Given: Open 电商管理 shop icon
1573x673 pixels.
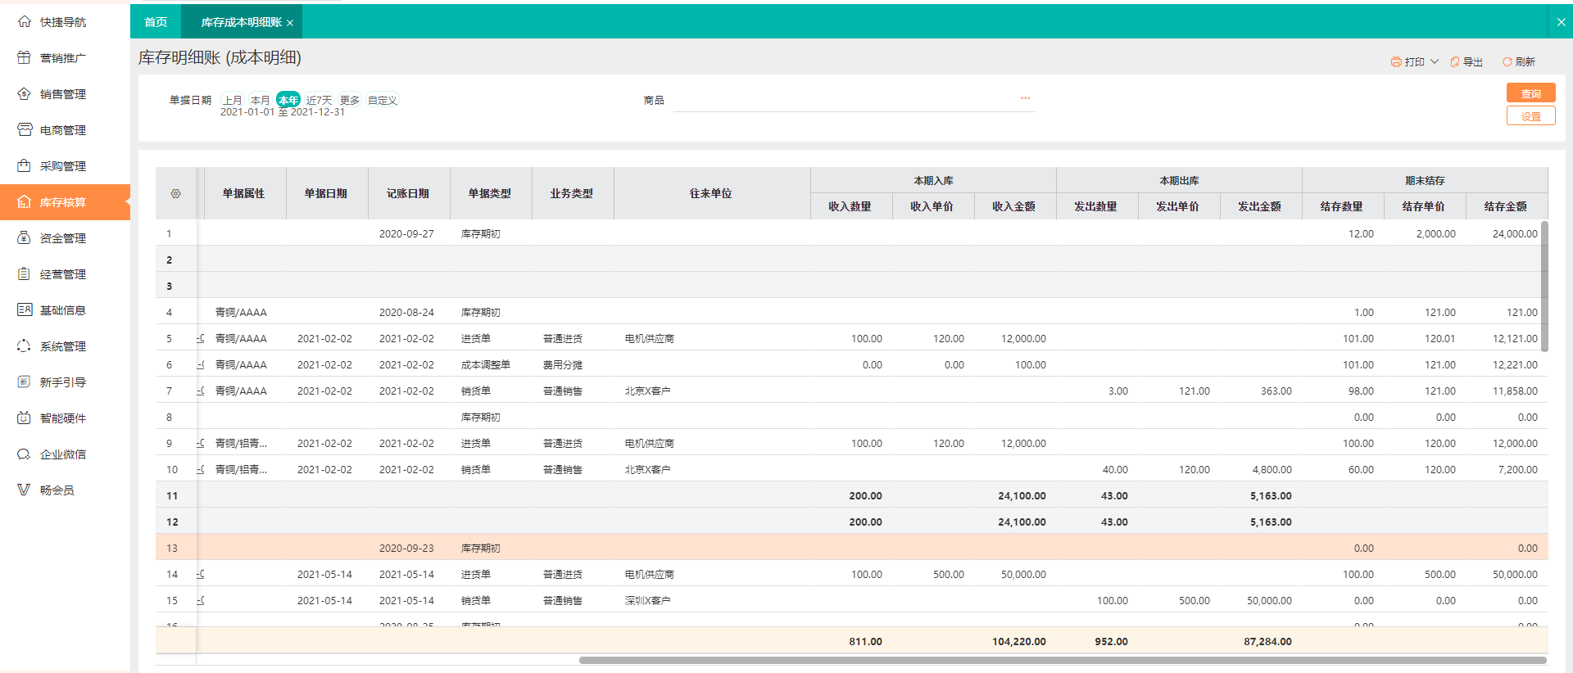Looking at the screenshot, I should click(24, 130).
